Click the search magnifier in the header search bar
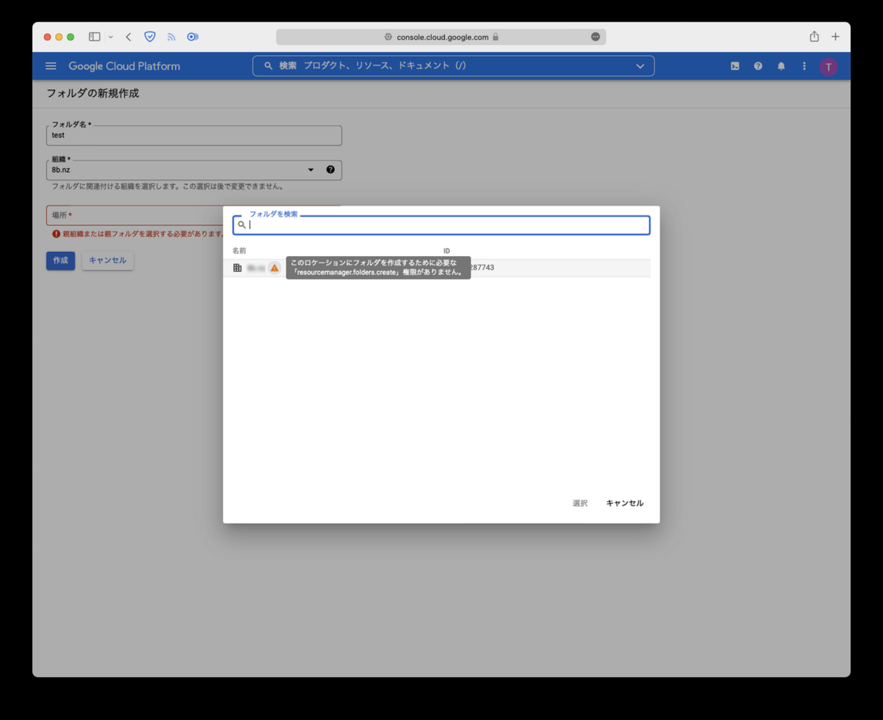Viewport: 883px width, 720px height. (268, 66)
